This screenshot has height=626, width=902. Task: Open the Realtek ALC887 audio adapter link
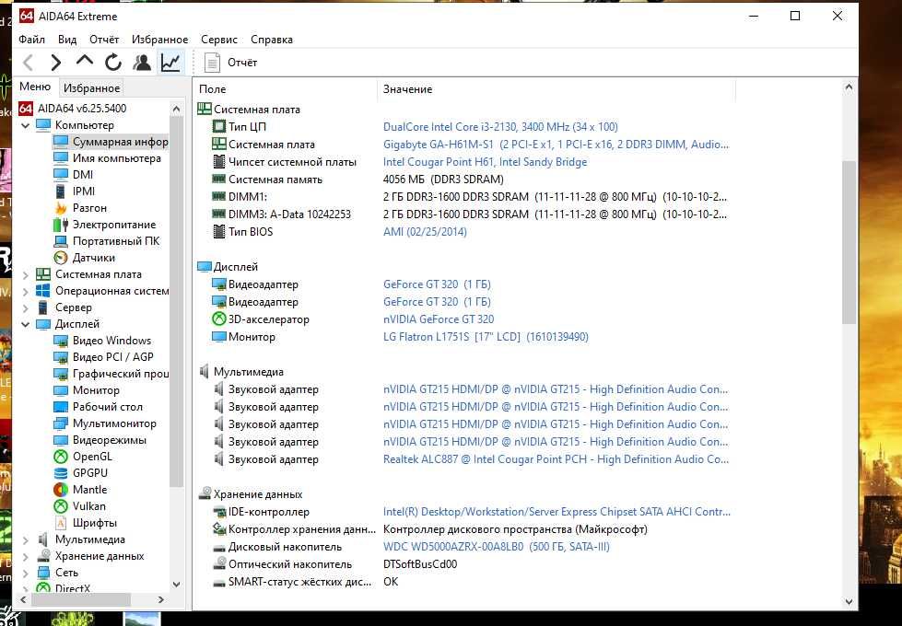556,459
